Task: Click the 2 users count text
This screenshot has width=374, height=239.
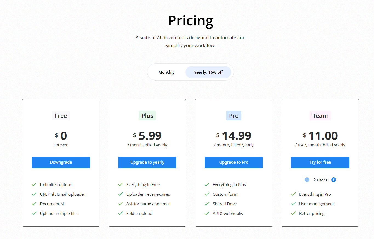Action: [x=320, y=180]
